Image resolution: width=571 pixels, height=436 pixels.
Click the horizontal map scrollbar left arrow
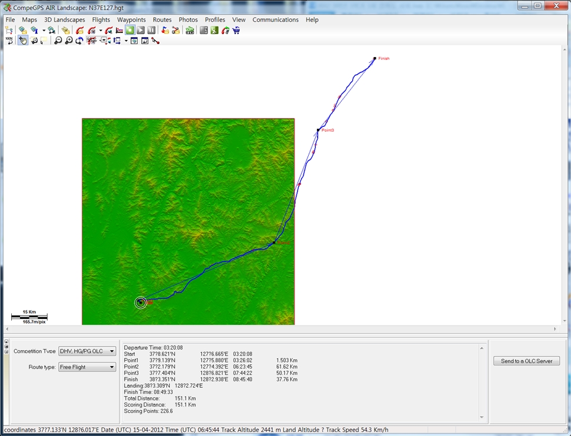pos(7,329)
